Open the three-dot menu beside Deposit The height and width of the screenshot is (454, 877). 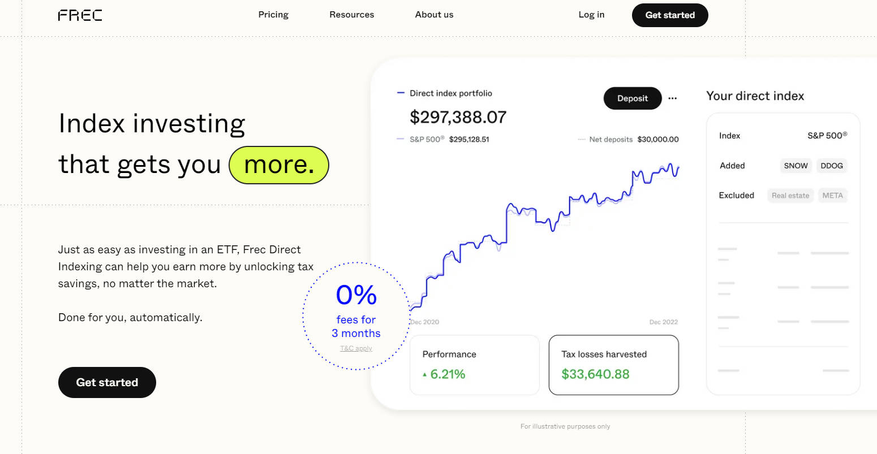(672, 98)
